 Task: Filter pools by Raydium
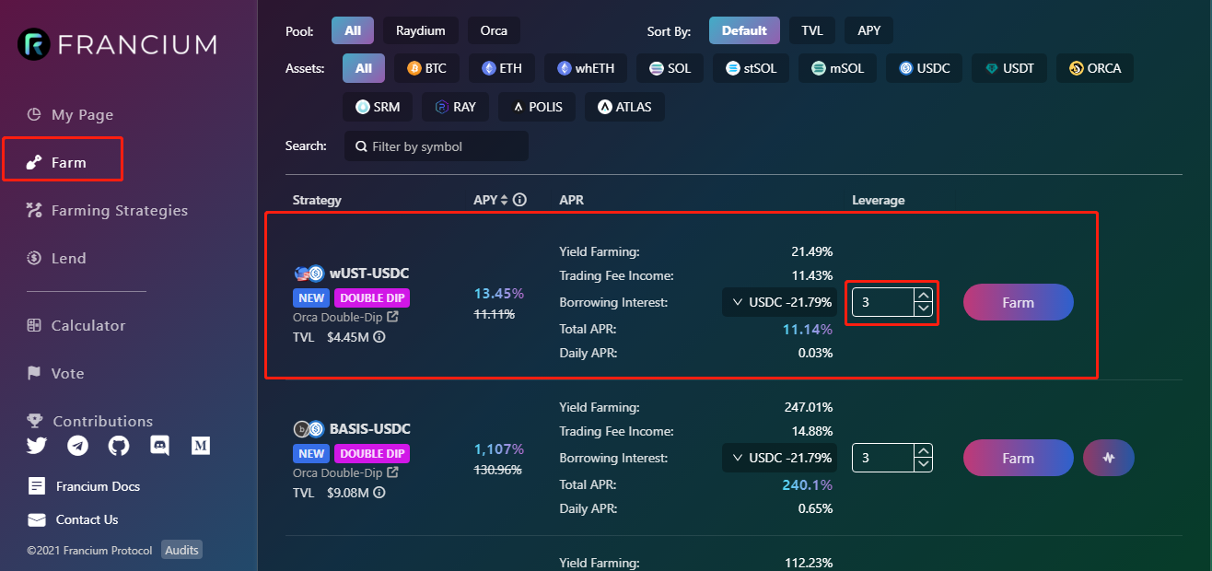click(x=421, y=30)
